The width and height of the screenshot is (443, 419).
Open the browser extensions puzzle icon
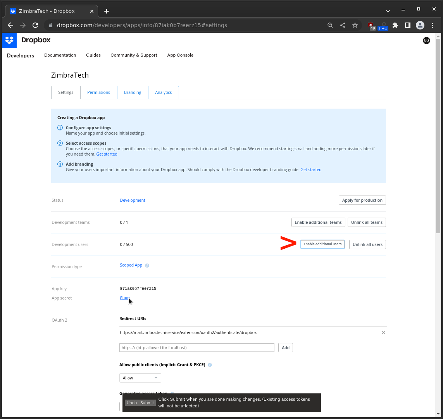point(395,25)
